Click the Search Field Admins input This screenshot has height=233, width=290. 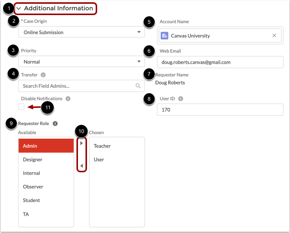click(x=81, y=86)
